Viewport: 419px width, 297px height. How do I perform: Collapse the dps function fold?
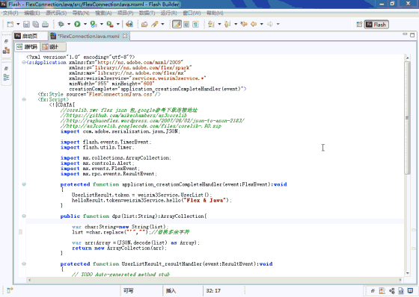click(x=24, y=216)
